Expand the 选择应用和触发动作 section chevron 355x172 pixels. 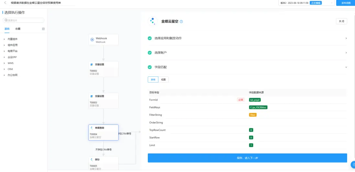(x=346, y=38)
